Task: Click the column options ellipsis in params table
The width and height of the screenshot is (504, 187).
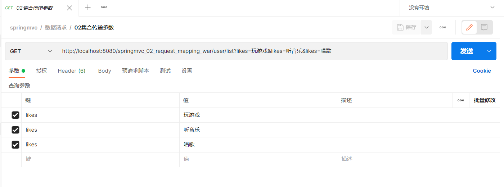Action: click(460, 100)
